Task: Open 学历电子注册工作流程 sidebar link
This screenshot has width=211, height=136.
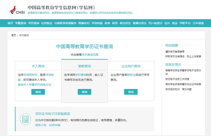Action: [177, 79]
